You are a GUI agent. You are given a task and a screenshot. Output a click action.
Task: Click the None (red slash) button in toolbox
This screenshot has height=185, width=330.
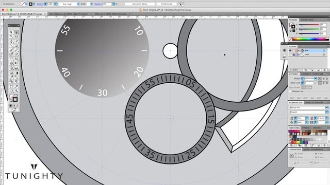[17, 105]
